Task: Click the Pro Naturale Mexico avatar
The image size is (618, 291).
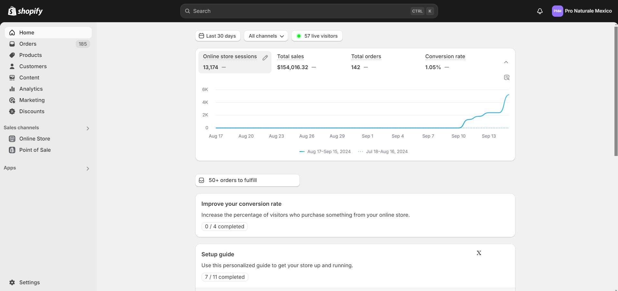Action: [557, 11]
